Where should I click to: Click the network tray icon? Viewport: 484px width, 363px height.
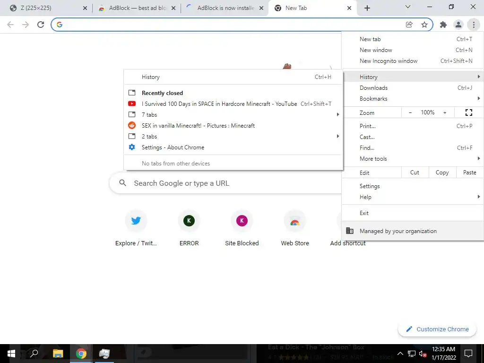point(412,354)
